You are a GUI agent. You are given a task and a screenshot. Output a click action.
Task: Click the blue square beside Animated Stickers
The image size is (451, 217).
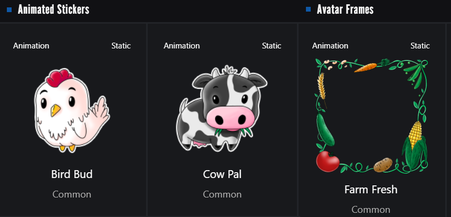[x=9, y=9]
